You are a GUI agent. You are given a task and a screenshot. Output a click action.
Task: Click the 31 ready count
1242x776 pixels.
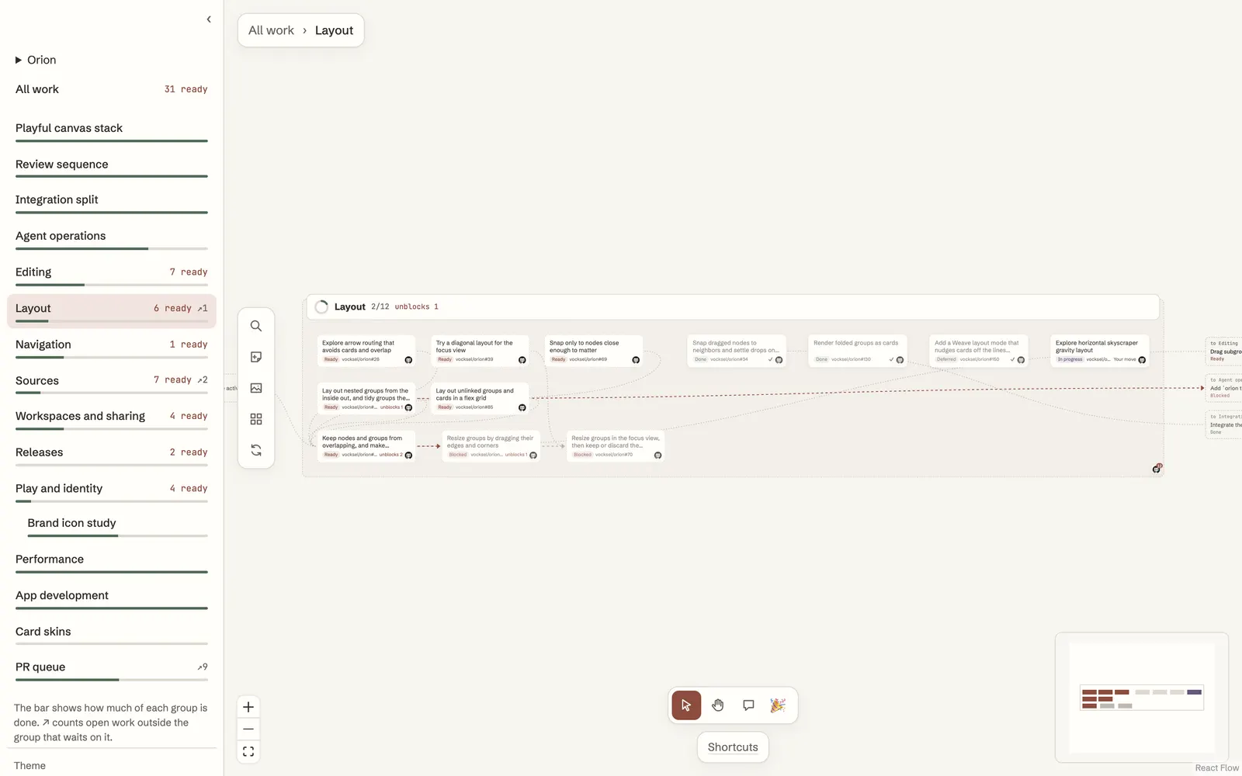[x=186, y=89]
